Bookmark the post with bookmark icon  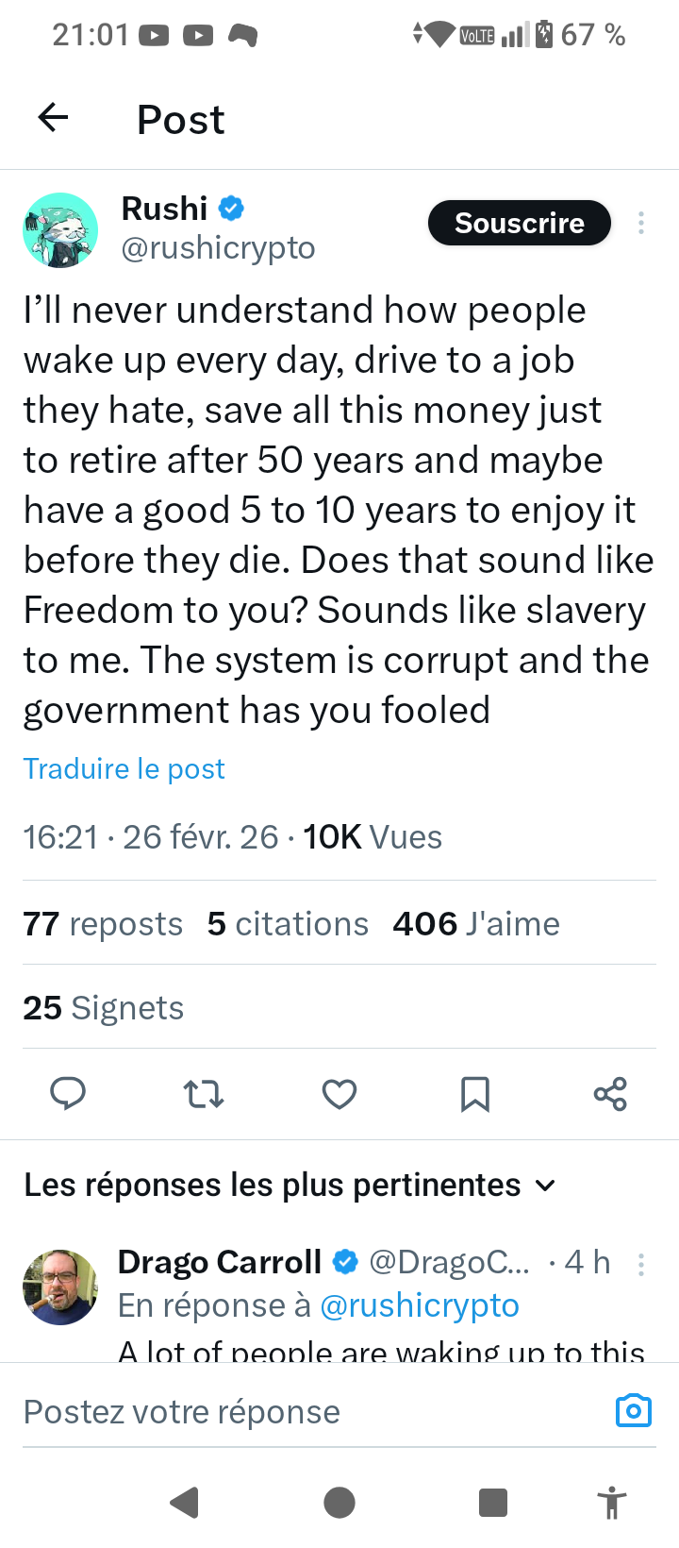coord(474,1093)
